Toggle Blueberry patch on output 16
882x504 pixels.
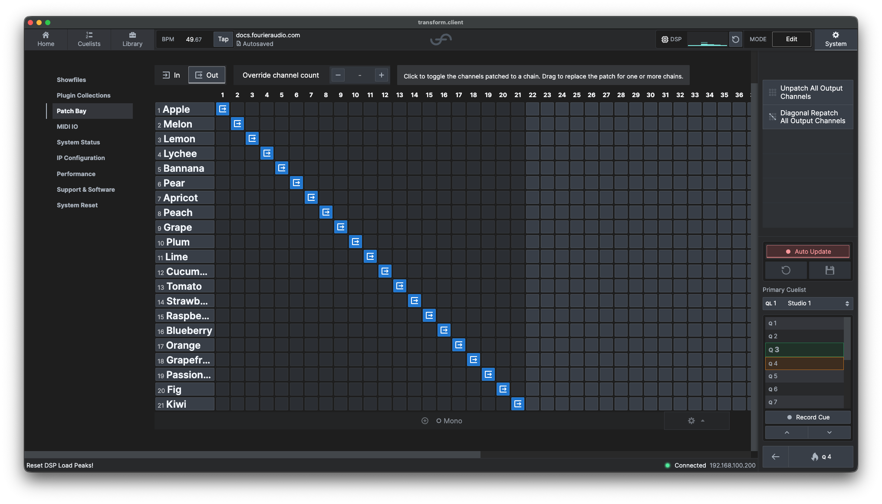[x=444, y=330]
